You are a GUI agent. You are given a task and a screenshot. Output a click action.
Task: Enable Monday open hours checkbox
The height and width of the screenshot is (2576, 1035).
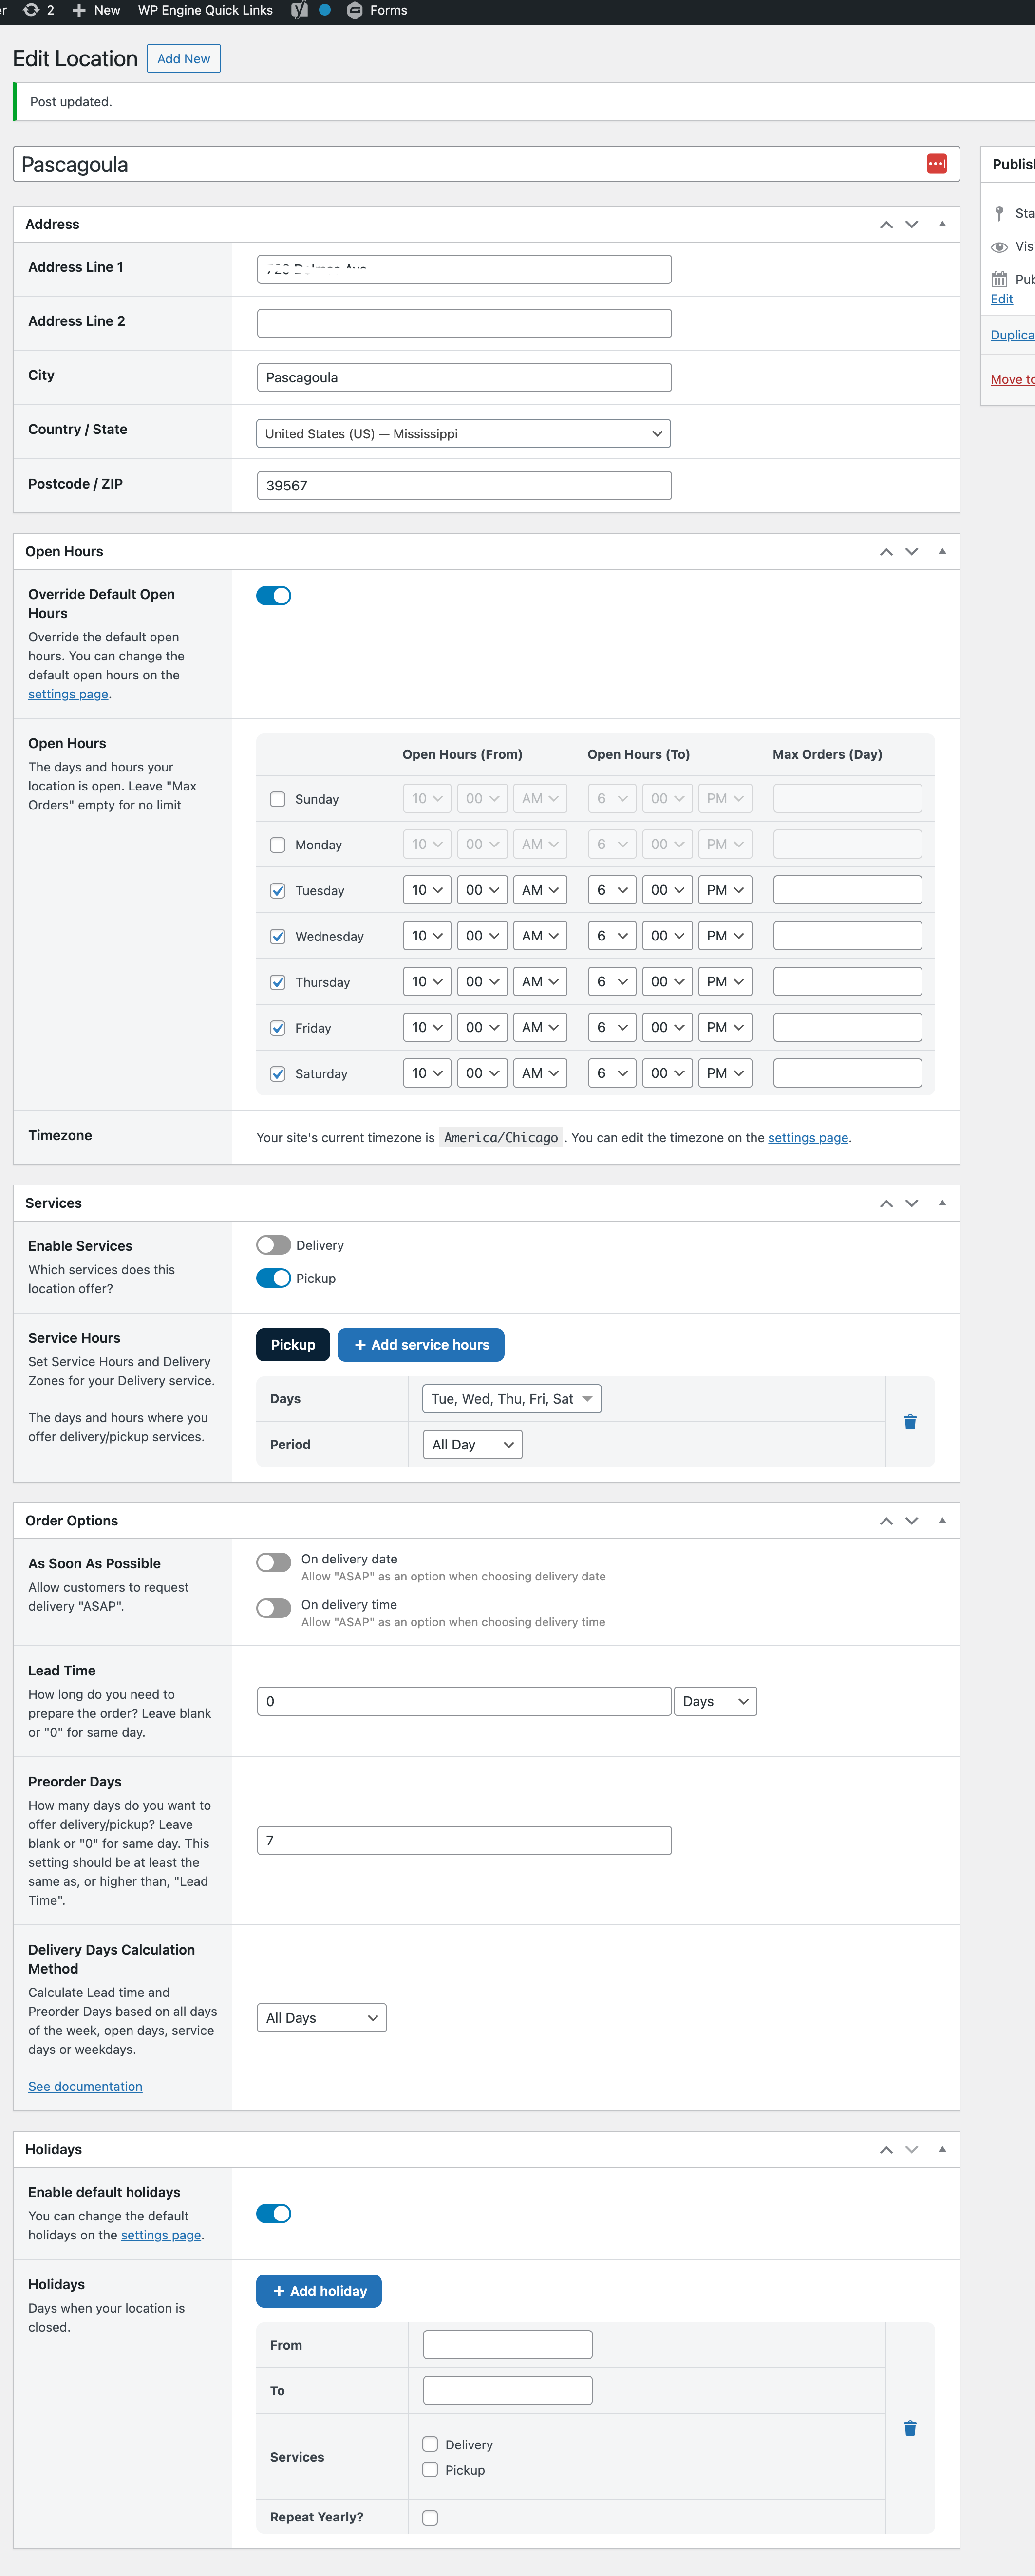coord(278,845)
